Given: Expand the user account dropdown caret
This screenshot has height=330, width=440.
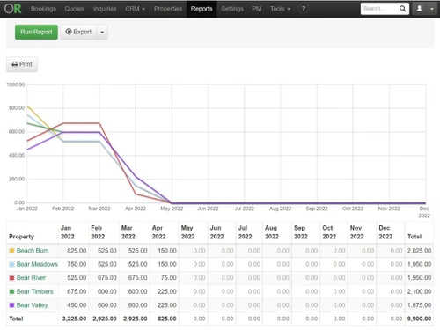Looking at the screenshot, I should pos(432,9).
